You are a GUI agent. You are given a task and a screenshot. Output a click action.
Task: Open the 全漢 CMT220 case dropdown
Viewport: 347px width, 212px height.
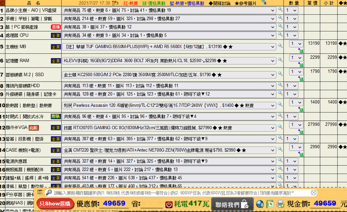tap(169, 150)
